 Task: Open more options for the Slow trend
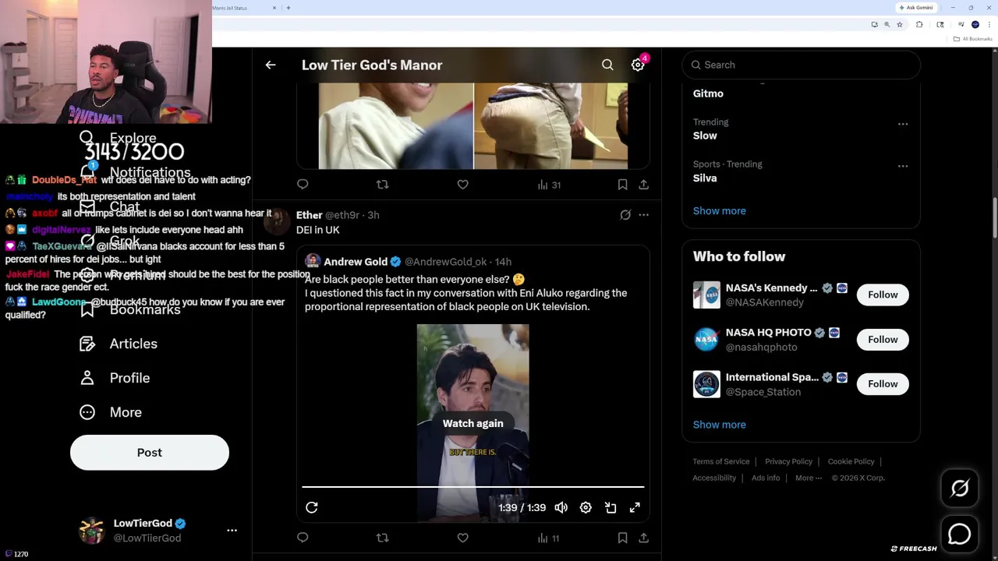903,124
